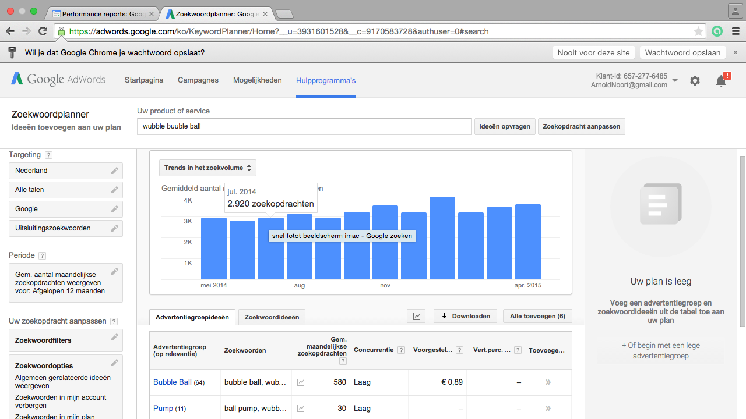Open help icon for Concurrentie column

(400, 350)
